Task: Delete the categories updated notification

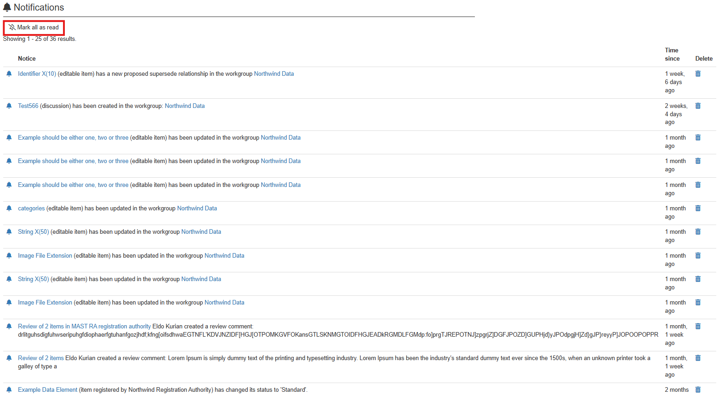Action: [698, 209]
